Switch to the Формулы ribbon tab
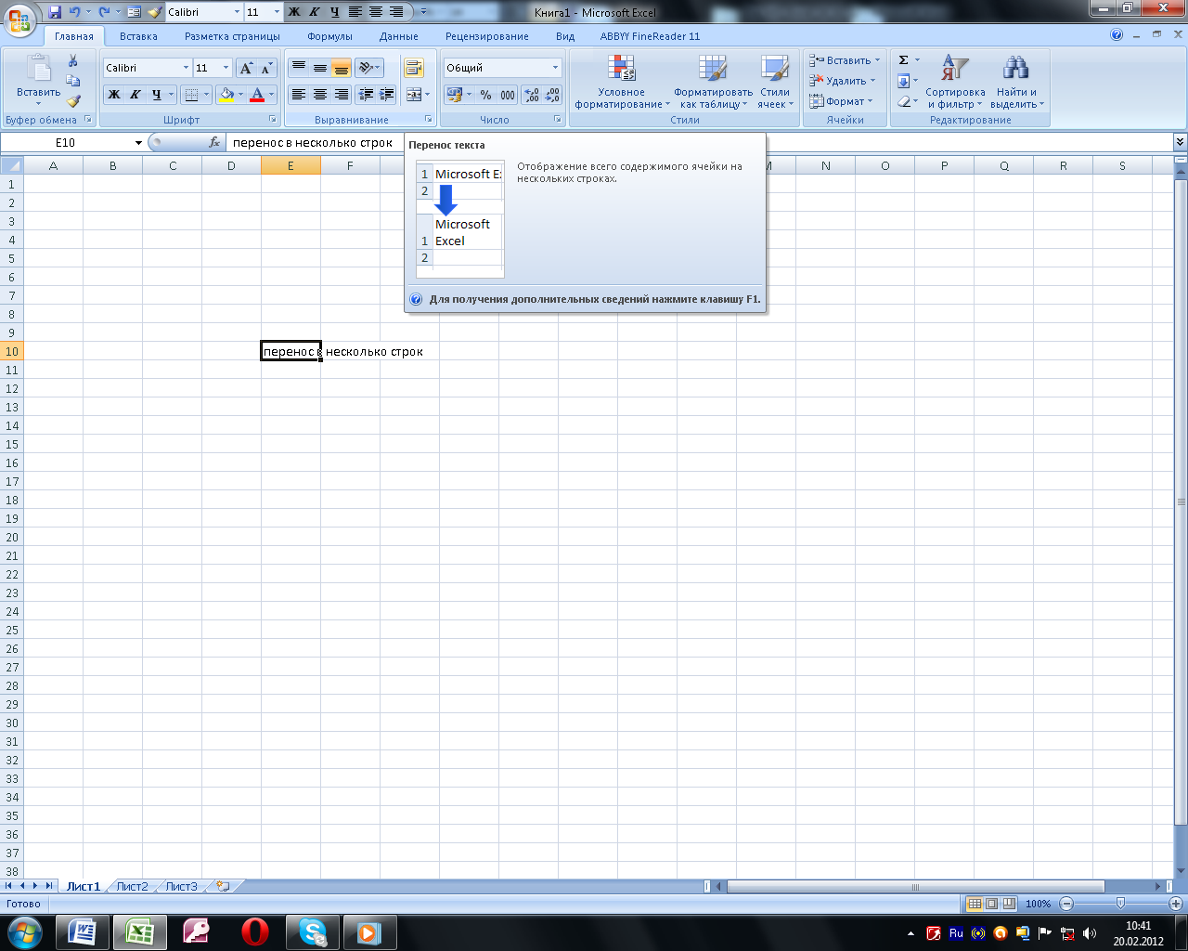Viewport: 1188px width, 951px height. (x=329, y=36)
